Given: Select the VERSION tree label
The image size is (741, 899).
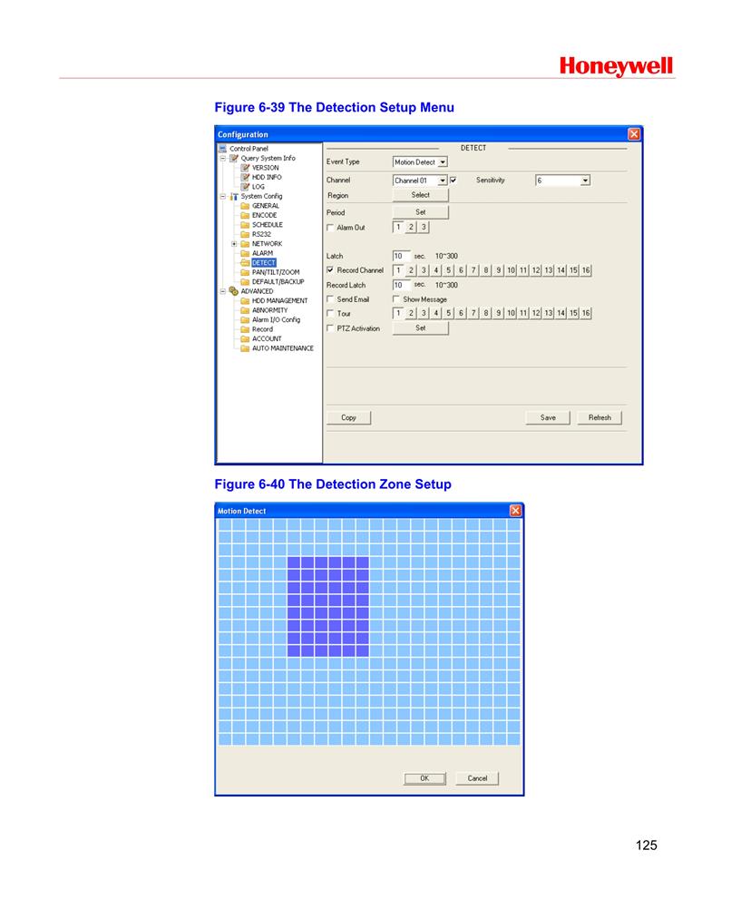Looking at the screenshot, I should [x=266, y=168].
